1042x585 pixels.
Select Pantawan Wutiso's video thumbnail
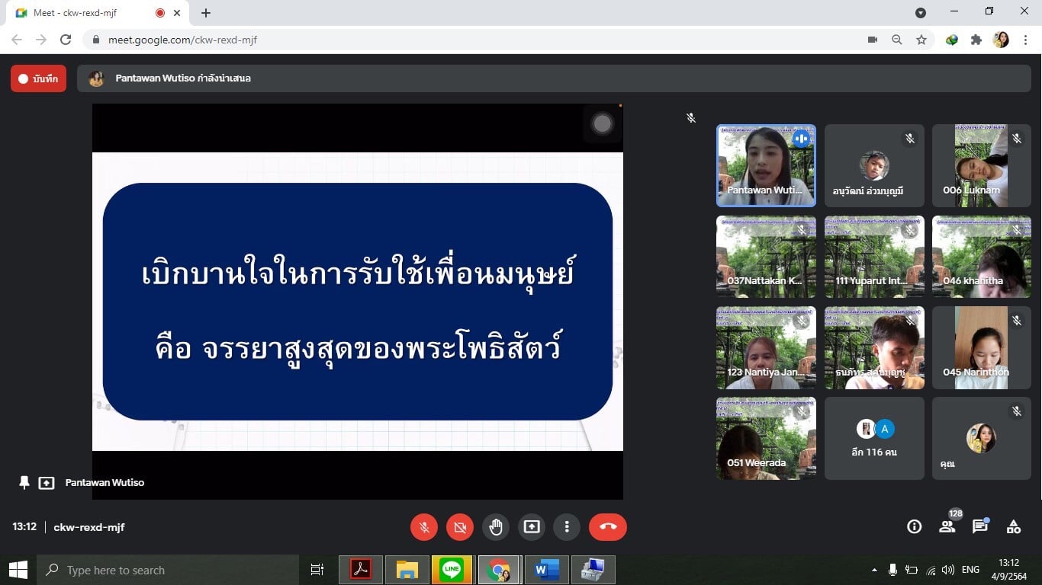pyautogui.click(x=766, y=166)
